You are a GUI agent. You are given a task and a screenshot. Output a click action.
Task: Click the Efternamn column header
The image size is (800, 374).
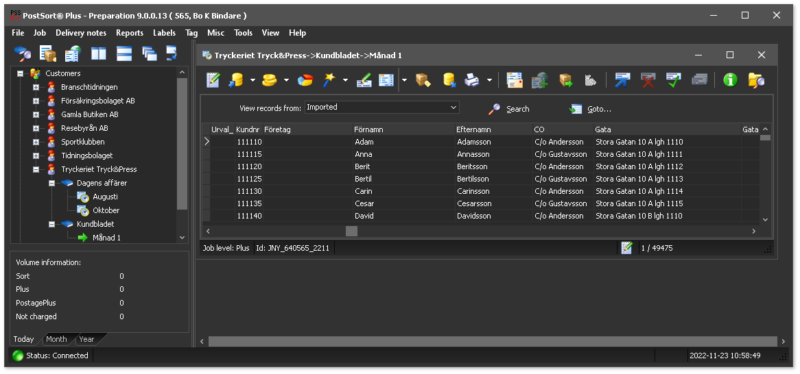point(493,129)
